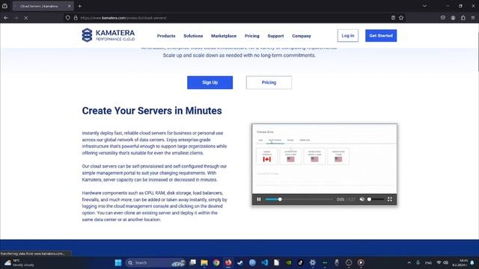479x269 pixels.
Task: Open Google Chrome from the taskbar
Action: click(x=216, y=262)
